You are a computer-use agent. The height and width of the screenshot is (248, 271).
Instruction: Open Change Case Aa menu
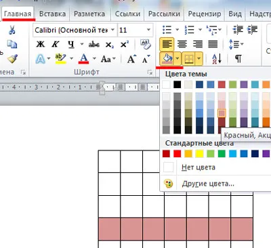[108, 59]
